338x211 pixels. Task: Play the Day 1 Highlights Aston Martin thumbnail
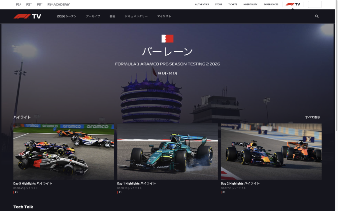167,151
